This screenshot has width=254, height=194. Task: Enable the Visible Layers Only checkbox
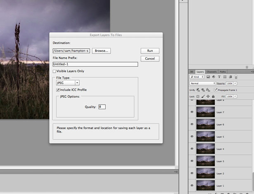pos(54,71)
